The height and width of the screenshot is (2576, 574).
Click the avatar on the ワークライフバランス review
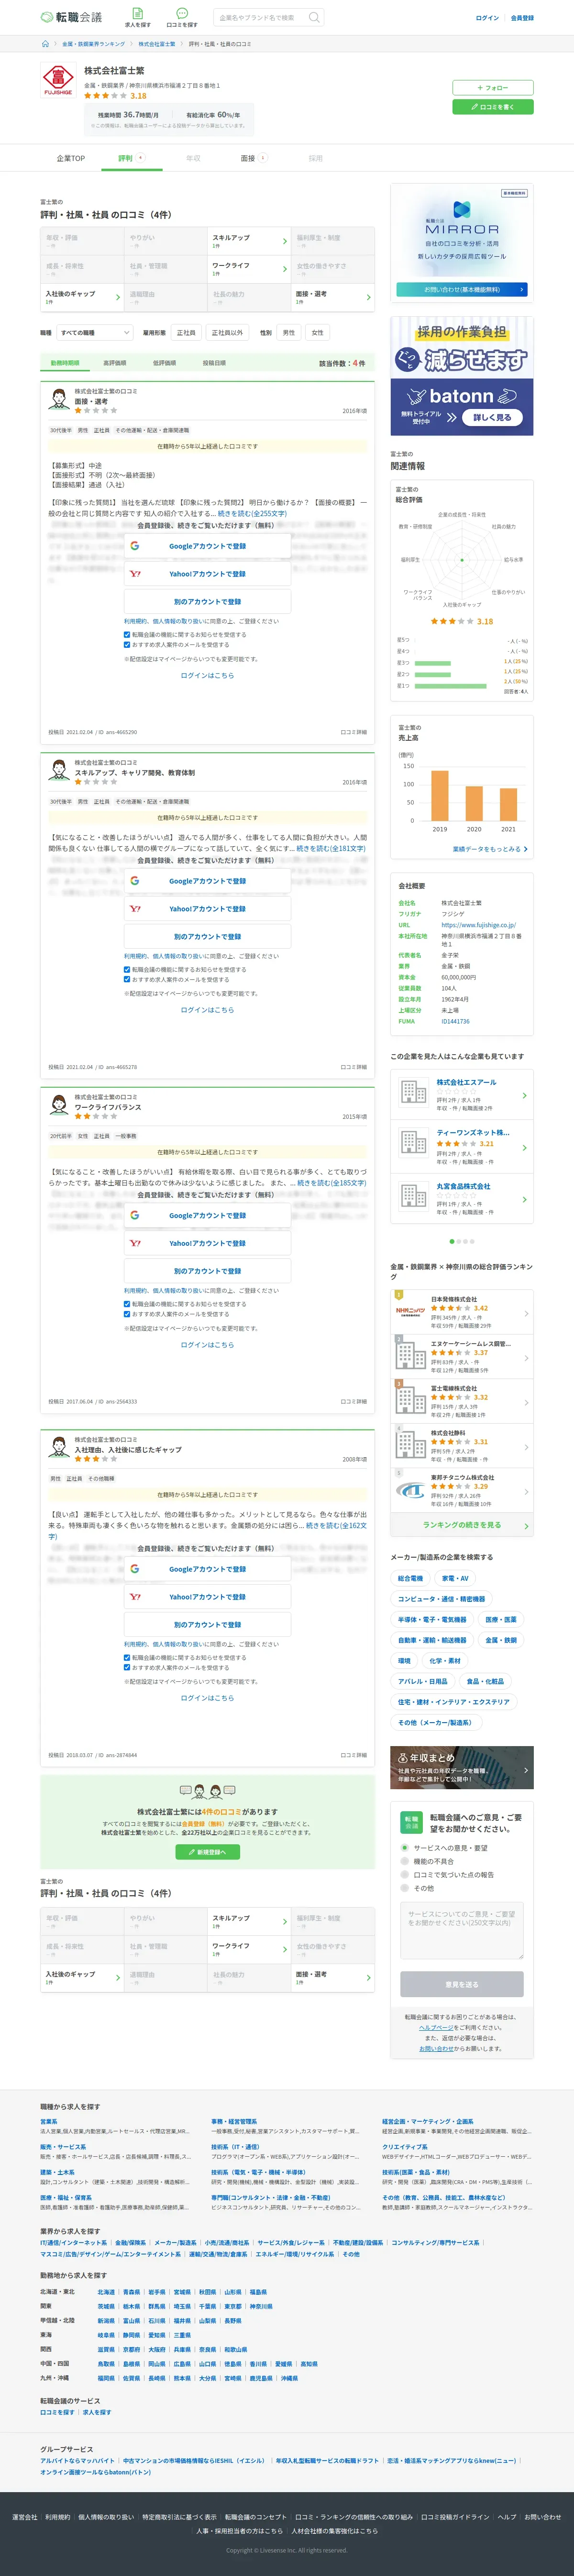[59, 1106]
